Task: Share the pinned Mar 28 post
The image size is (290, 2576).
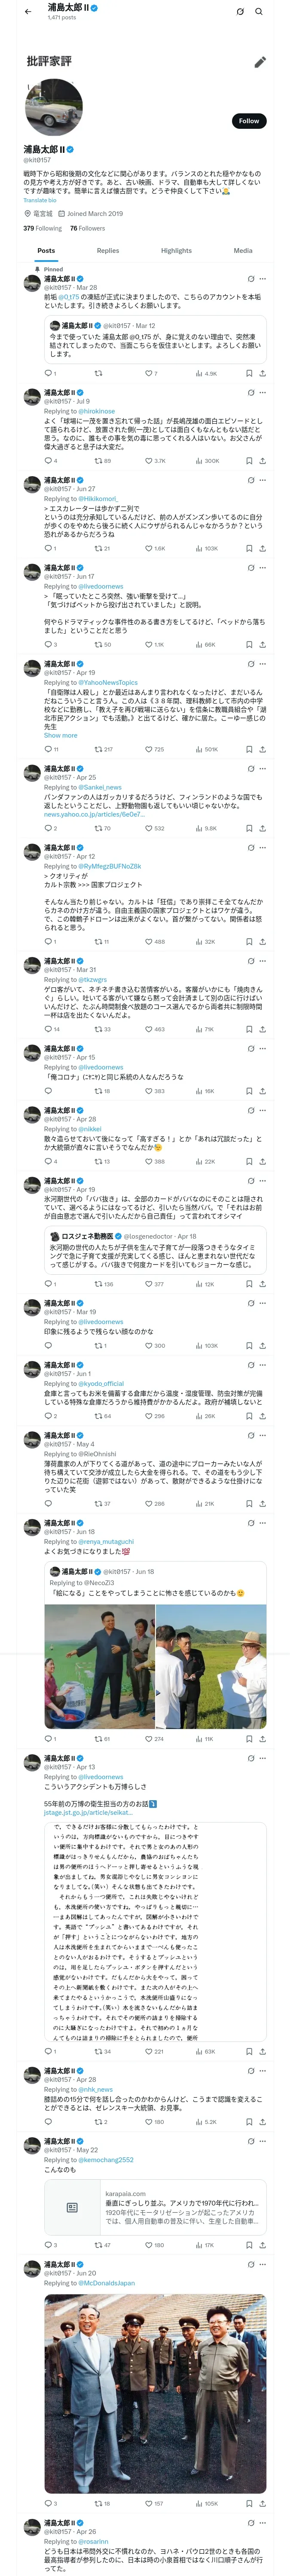Action: point(262,373)
